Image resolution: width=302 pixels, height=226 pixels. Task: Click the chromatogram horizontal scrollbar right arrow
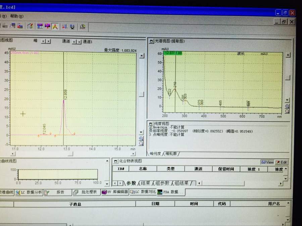click(x=133, y=154)
